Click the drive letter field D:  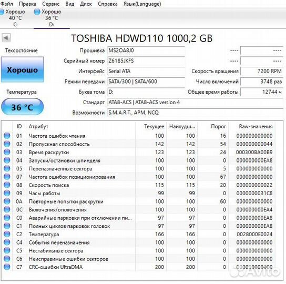click(146, 92)
